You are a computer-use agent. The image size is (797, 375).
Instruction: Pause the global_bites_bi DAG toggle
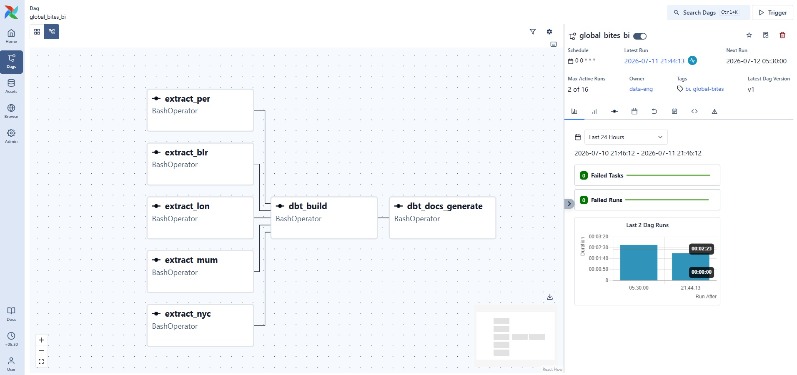click(640, 36)
